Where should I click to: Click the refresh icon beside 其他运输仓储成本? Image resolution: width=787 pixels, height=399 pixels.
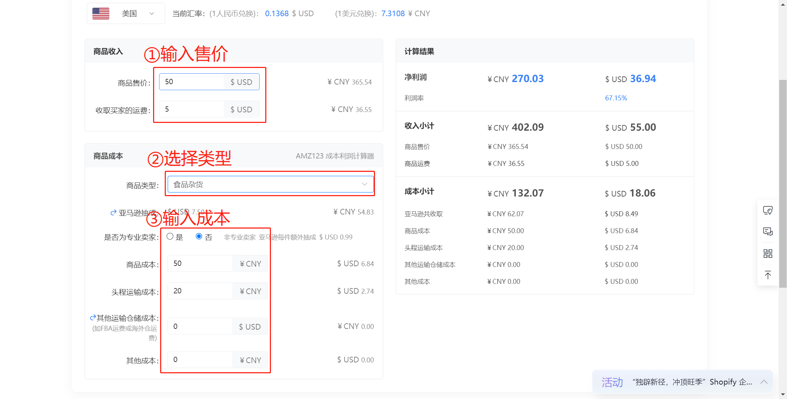point(93,318)
